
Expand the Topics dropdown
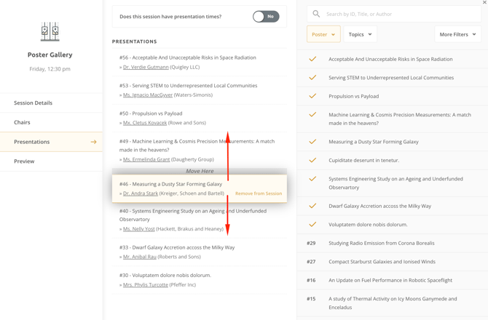360,34
